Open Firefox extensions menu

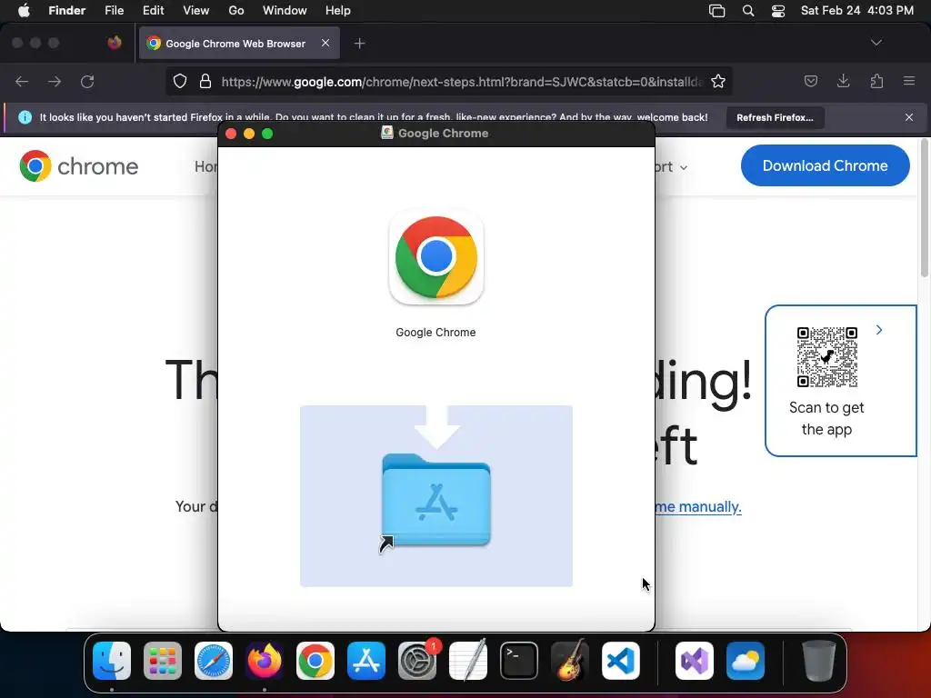(876, 81)
